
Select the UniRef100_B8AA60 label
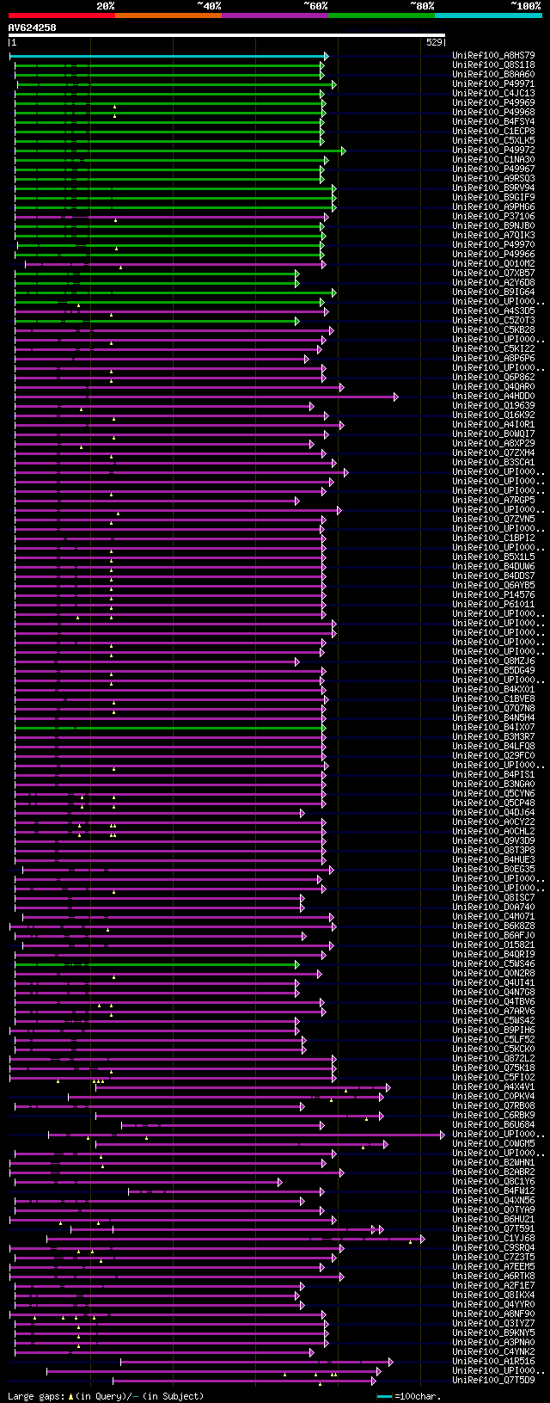pos(493,75)
